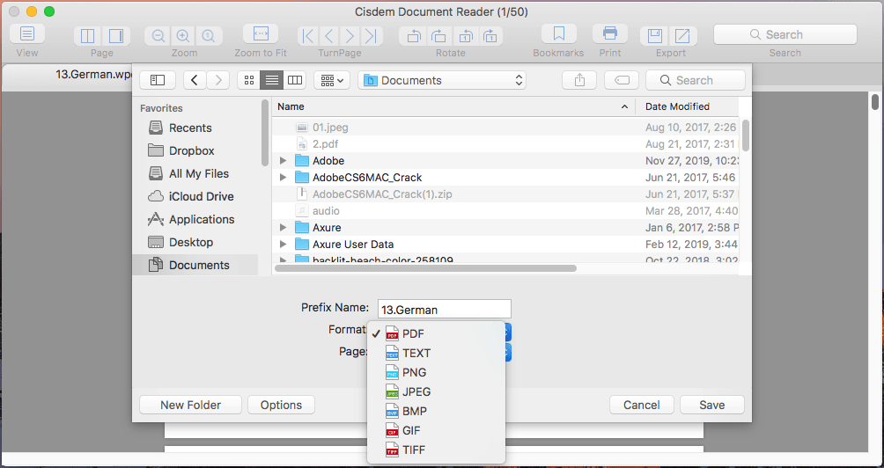The height and width of the screenshot is (468, 884).
Task: Click the sidebar vertical scrollbar
Action: [x=264, y=133]
